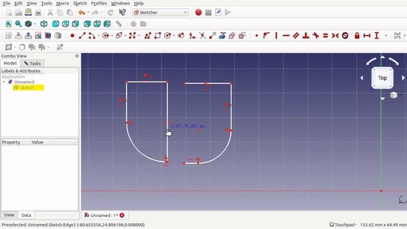Viewport: 407px width, 229px height.
Task: Open the Sketcher workbench dropdown
Action: tap(160, 13)
